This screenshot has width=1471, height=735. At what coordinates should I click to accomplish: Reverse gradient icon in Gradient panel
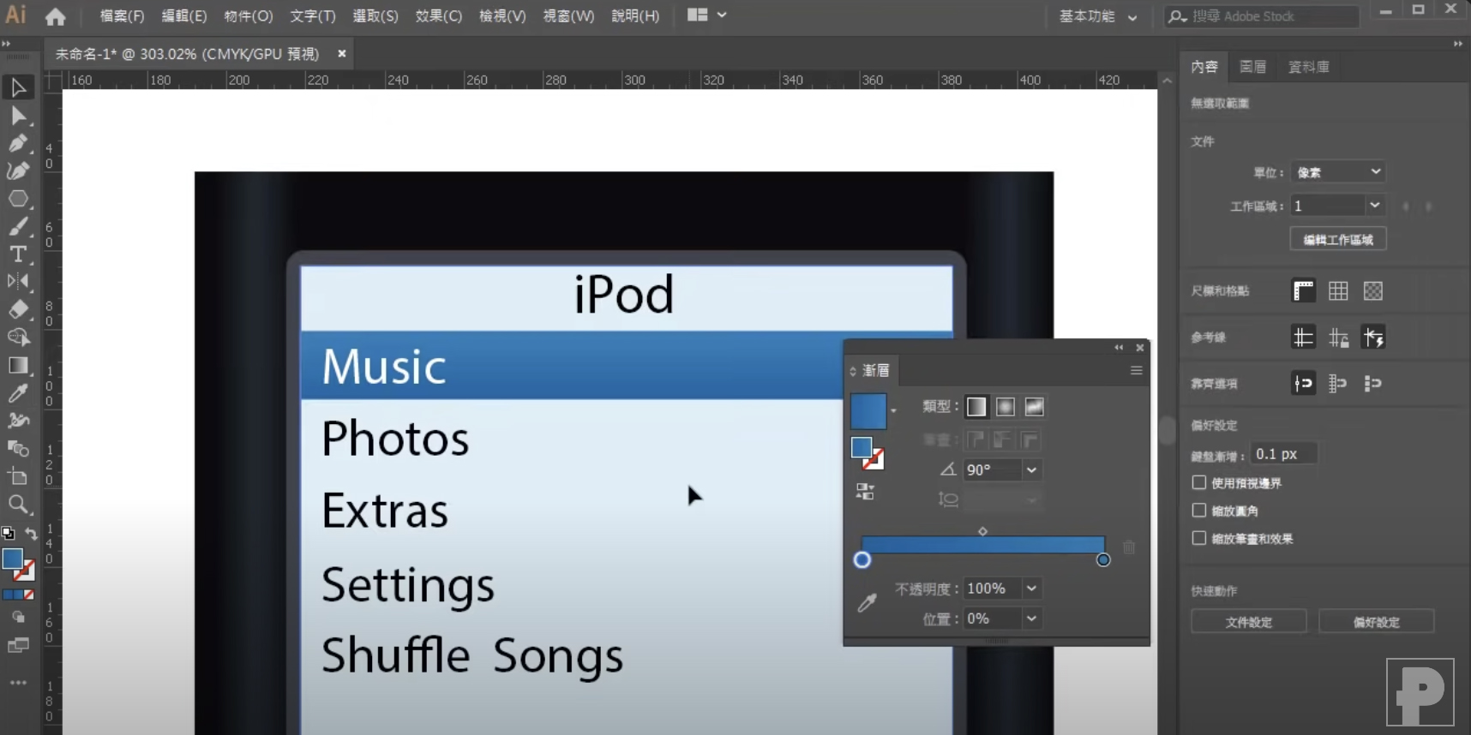tap(865, 492)
